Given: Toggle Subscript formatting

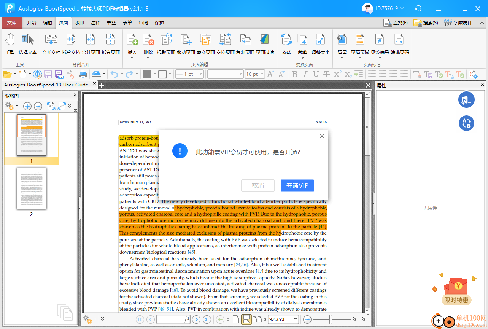Looking at the screenshot, I should (x=348, y=74).
